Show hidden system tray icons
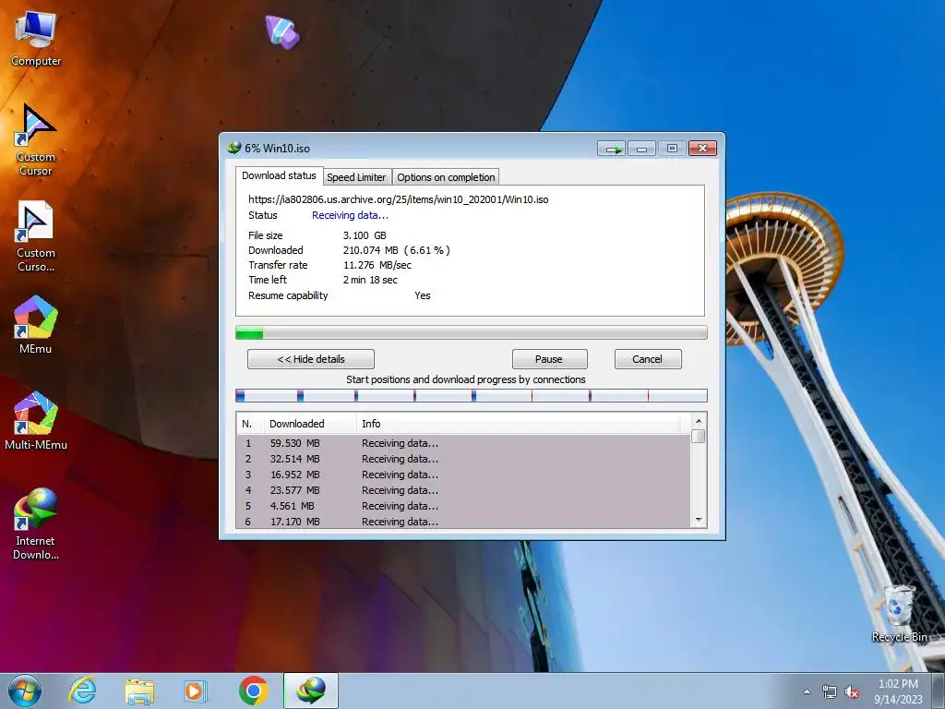Image resolution: width=945 pixels, height=709 pixels. pyautogui.click(x=807, y=692)
